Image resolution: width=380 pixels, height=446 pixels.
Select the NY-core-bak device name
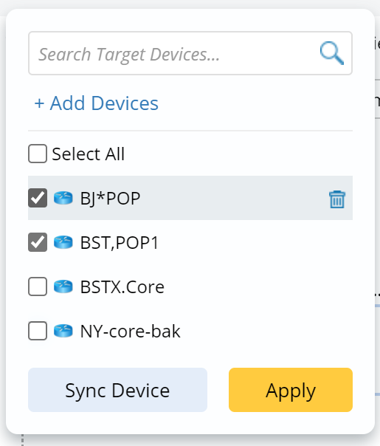click(x=130, y=332)
